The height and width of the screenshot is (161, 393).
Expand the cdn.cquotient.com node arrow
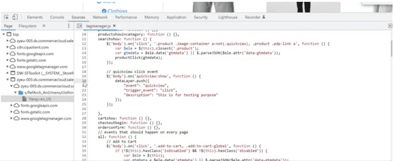coord(8,47)
